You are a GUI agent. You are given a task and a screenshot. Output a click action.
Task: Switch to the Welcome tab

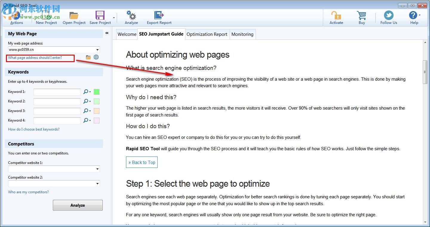pos(127,34)
